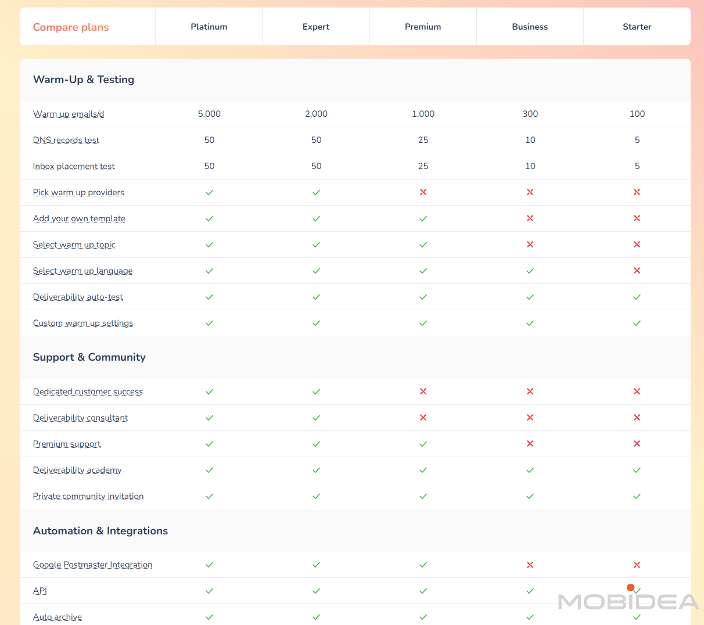This screenshot has width=704, height=625.
Task: Open the Deliverability academy link
Action: coord(77,470)
